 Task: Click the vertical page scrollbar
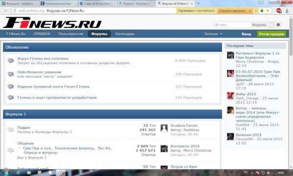(291, 91)
